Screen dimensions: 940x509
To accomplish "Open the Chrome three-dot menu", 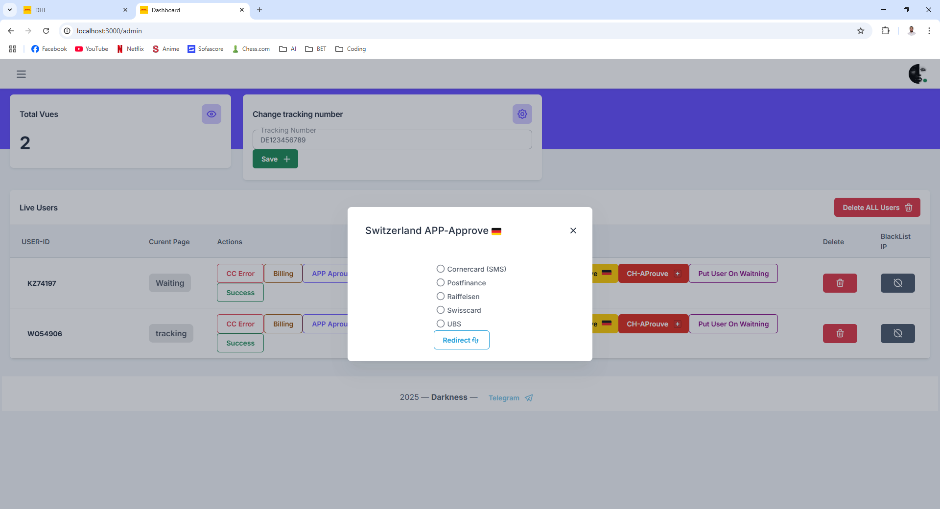I will (x=929, y=31).
